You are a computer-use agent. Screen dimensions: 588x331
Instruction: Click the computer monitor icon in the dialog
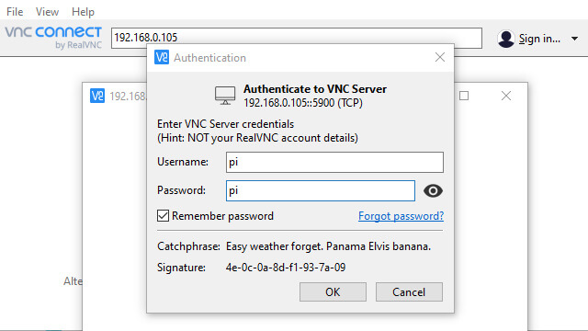coord(225,96)
